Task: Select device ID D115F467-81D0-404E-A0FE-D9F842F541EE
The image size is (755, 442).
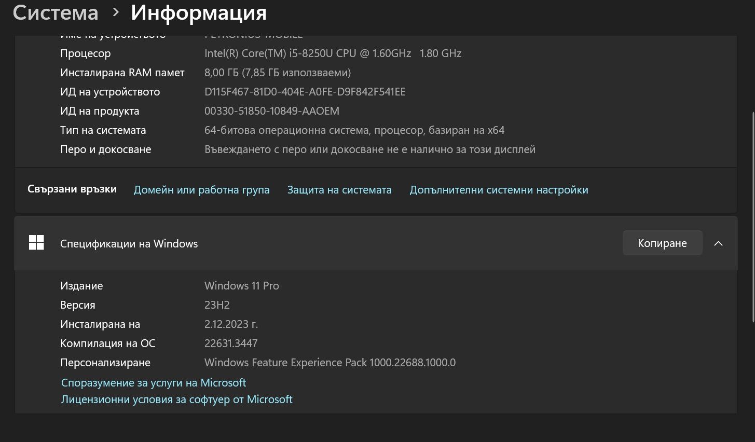Action: (305, 92)
